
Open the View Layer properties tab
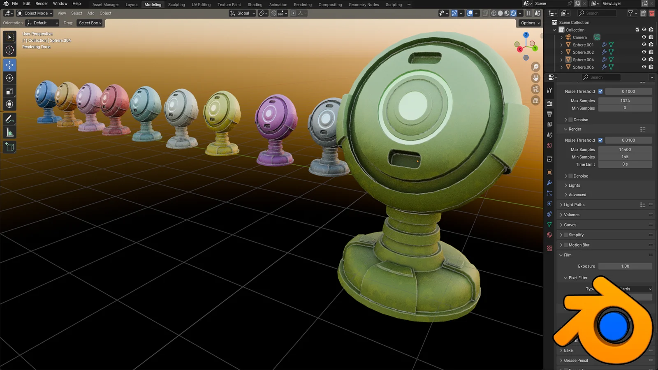pyautogui.click(x=549, y=124)
